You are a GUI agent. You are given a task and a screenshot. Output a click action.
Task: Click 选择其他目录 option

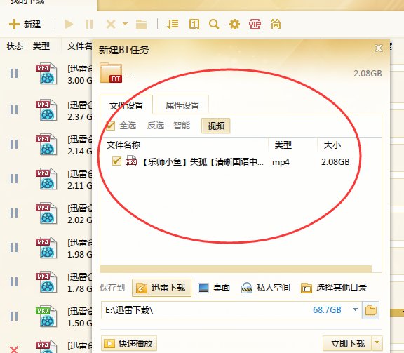pyautogui.click(x=334, y=288)
